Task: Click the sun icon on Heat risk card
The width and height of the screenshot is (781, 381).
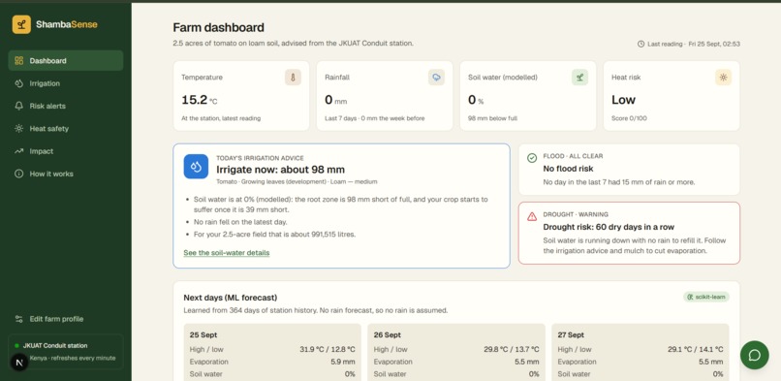Action: [723, 78]
